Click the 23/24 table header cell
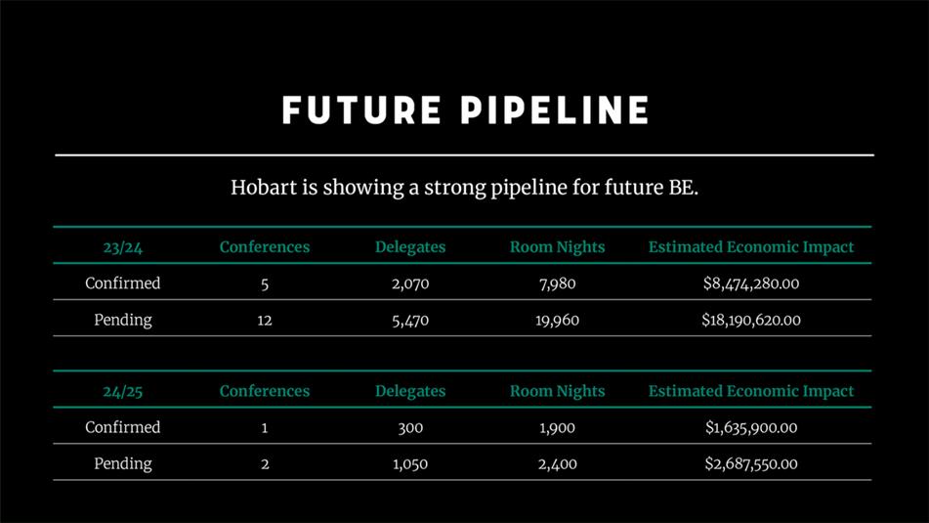Viewport: 929px width, 523px height. coord(123,247)
